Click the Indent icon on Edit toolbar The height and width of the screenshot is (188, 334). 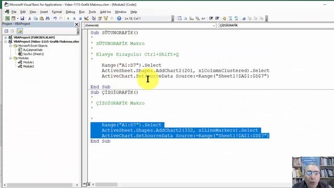pos(211,19)
